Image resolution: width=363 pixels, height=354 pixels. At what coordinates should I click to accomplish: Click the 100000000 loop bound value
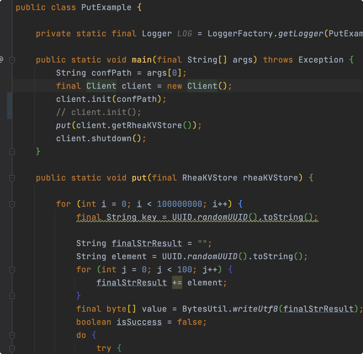pos(180,204)
